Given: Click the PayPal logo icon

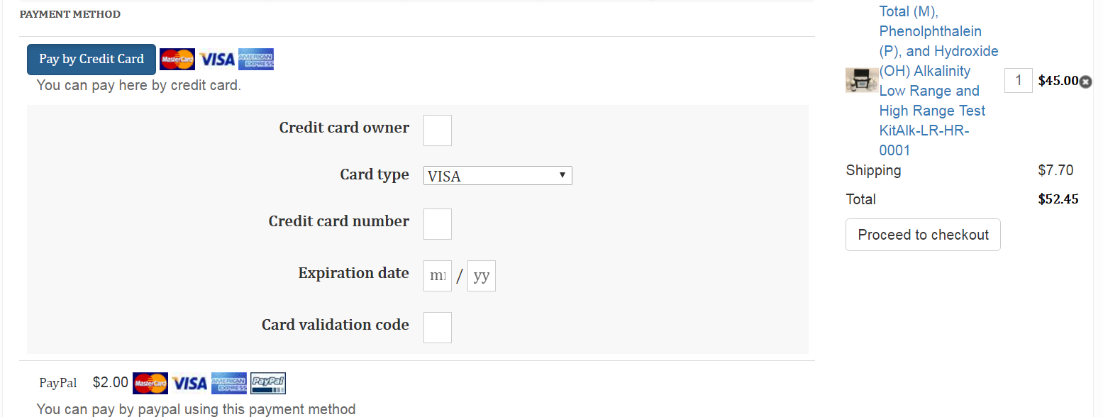Looking at the screenshot, I should [x=268, y=384].
